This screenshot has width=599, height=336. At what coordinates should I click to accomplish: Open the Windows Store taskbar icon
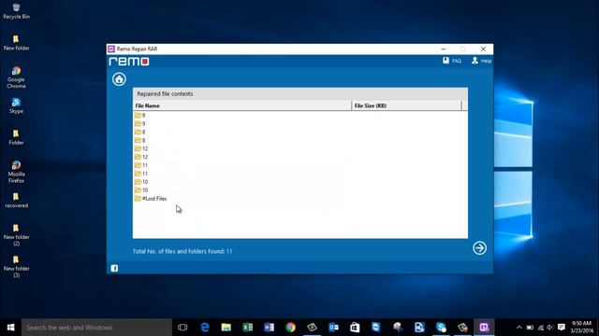[355, 328]
